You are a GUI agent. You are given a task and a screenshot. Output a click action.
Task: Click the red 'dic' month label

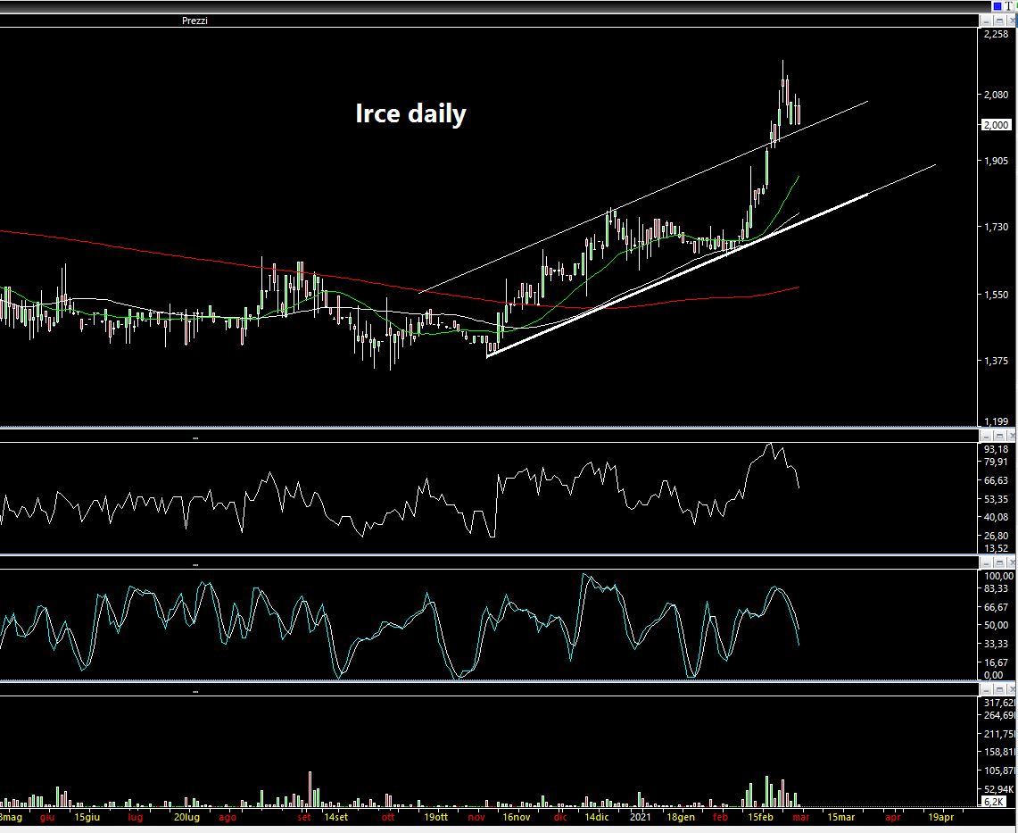click(560, 818)
